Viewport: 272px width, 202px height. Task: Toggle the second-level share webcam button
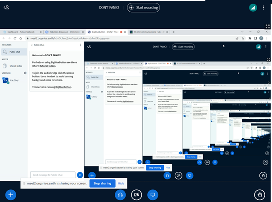click(x=178, y=175)
